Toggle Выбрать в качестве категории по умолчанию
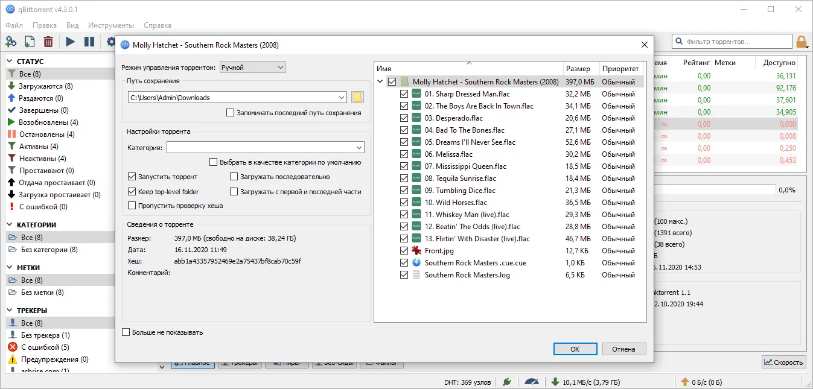Screen dimensions: 813x389 [x=213, y=162]
